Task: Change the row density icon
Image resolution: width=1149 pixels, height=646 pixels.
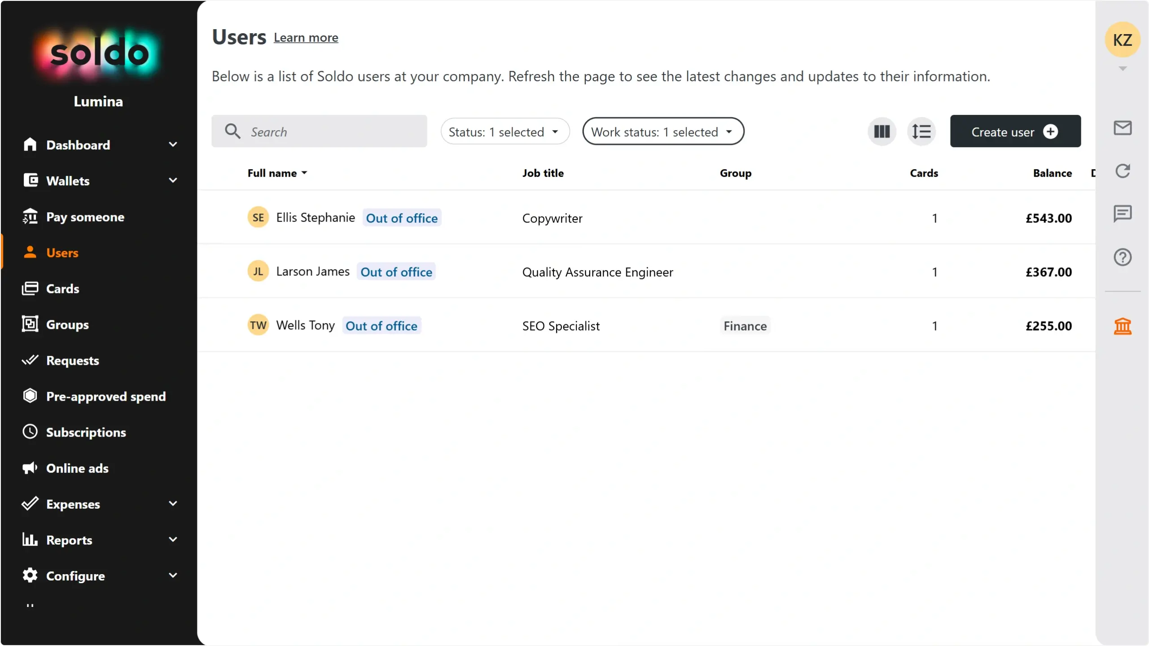Action: click(x=921, y=132)
